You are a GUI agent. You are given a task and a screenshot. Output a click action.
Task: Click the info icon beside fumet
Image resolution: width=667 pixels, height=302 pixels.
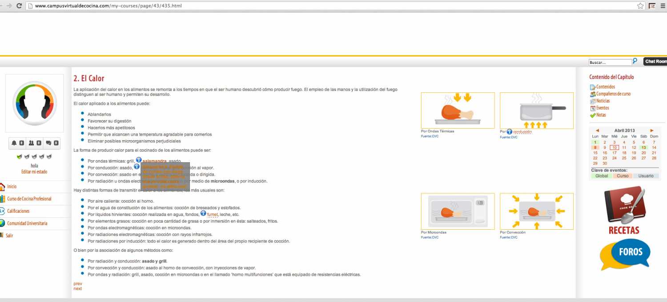(x=203, y=214)
